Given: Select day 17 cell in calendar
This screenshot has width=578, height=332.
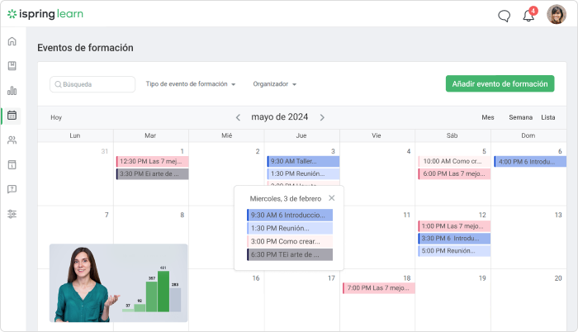Looking at the screenshot, I should [x=302, y=300].
